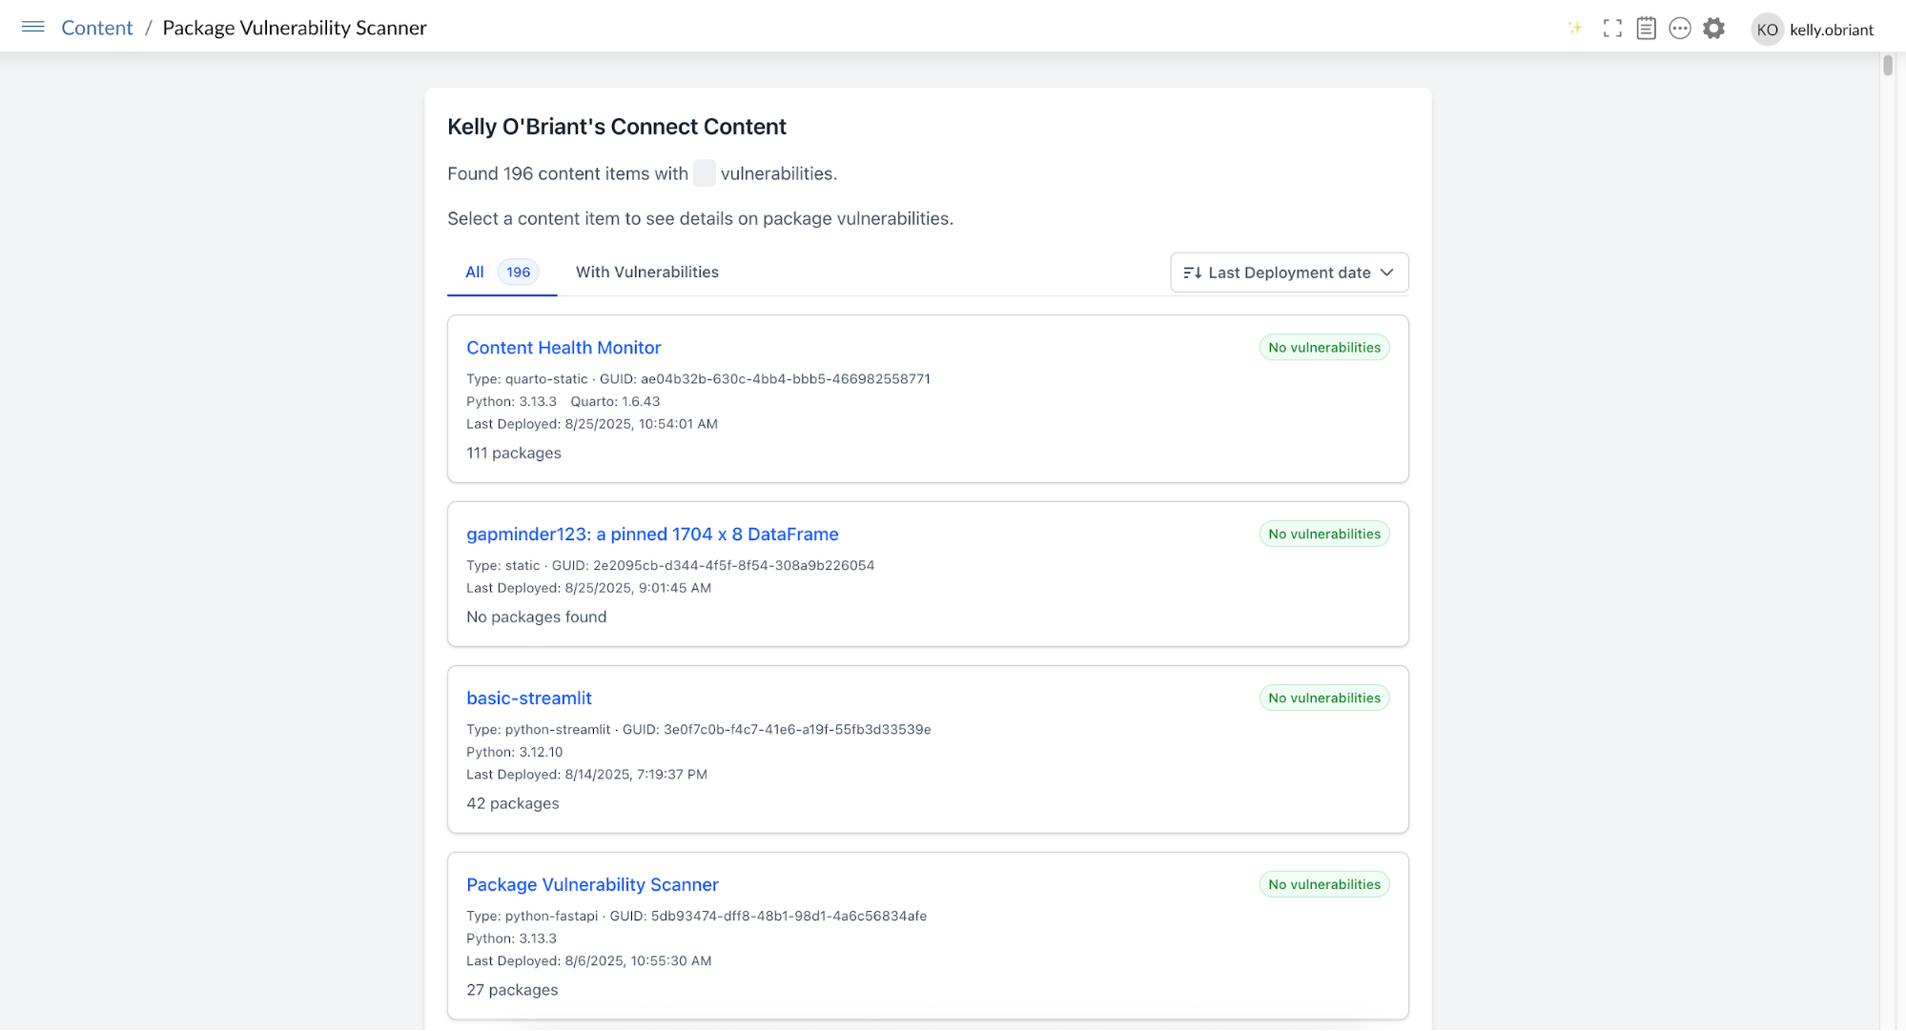Select the basic-streamlit content item
The width and height of the screenshot is (1906, 1031).
pos(528,698)
